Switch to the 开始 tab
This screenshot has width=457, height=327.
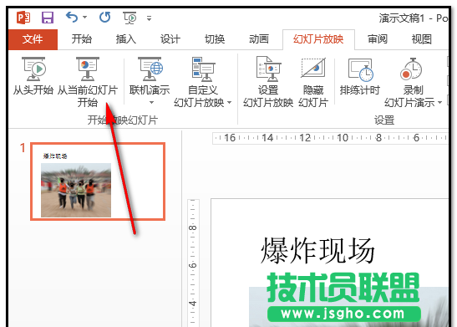point(82,39)
